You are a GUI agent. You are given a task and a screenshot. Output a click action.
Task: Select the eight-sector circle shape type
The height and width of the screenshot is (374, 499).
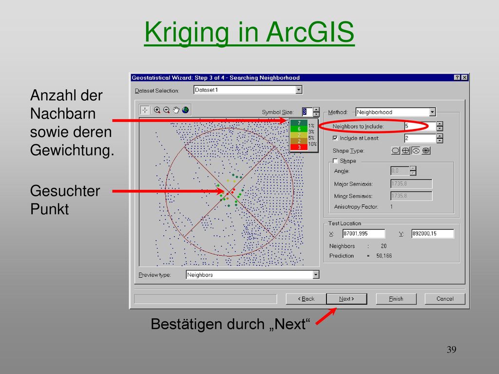[426, 150]
